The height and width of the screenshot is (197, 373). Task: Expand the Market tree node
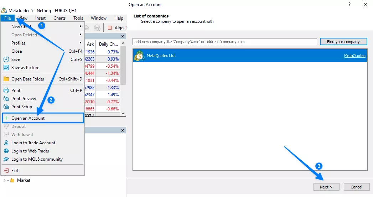(4, 180)
